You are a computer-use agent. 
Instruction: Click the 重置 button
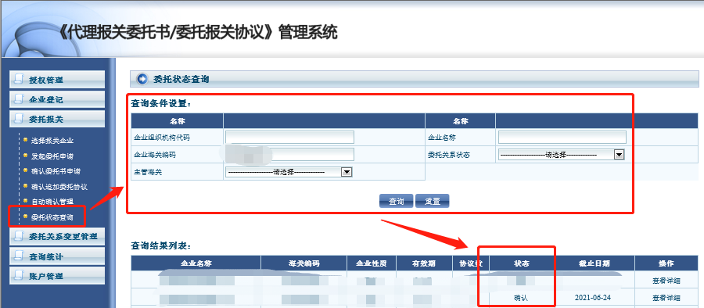point(432,201)
